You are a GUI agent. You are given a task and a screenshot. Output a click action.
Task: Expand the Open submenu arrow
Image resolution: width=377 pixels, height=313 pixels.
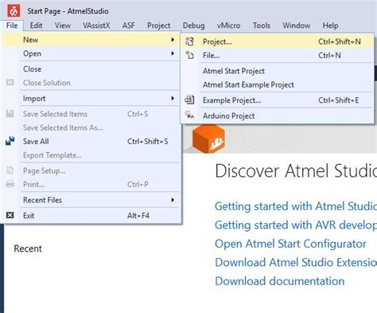coord(173,53)
